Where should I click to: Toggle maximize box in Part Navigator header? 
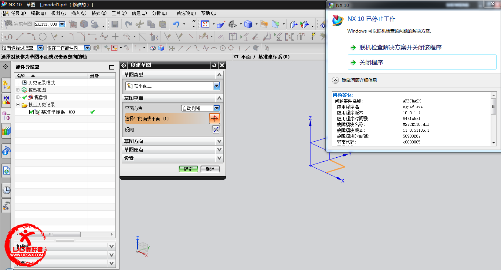tap(112, 67)
